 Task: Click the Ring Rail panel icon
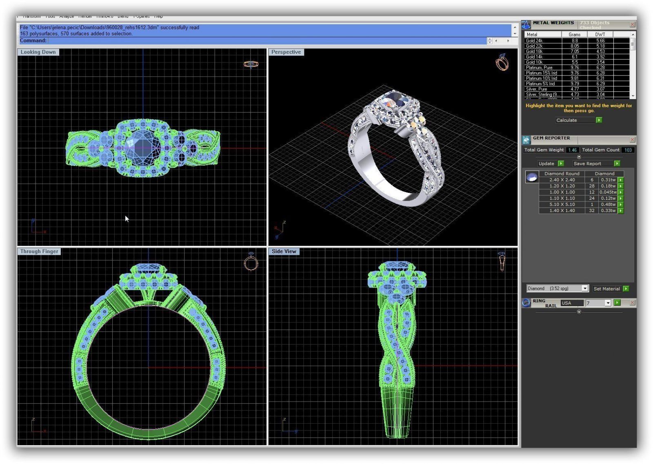click(x=526, y=303)
